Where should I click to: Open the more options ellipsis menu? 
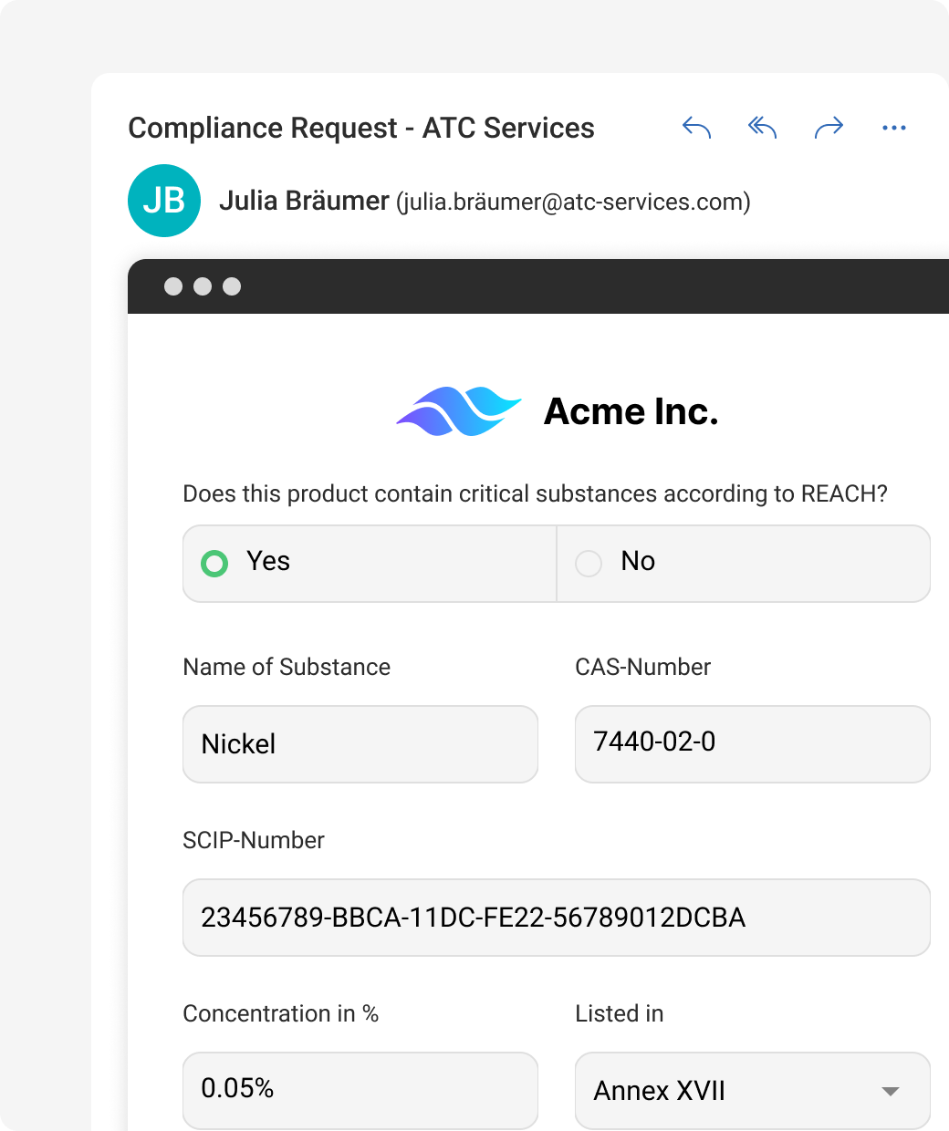coord(894,128)
